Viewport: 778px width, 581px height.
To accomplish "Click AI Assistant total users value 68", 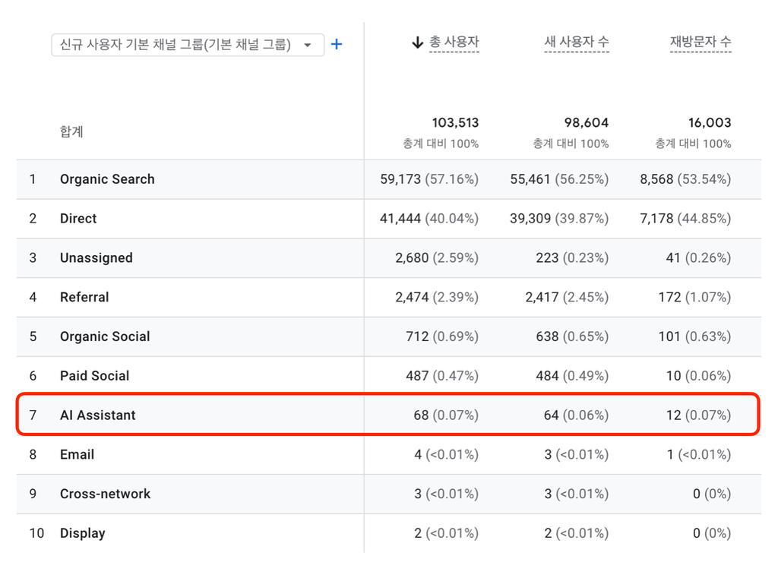I will coord(421,415).
